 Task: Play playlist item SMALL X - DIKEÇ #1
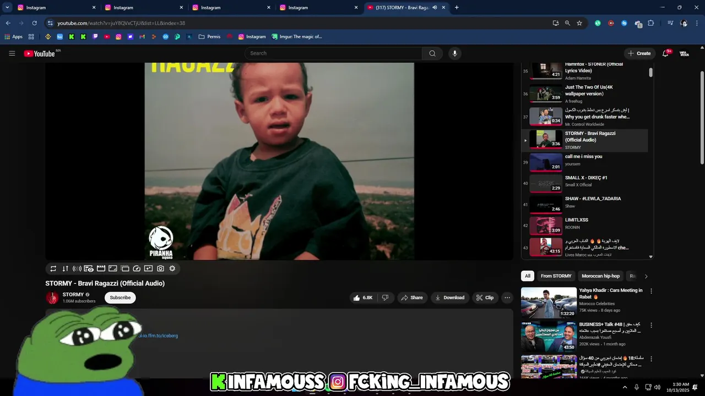tap(584, 183)
